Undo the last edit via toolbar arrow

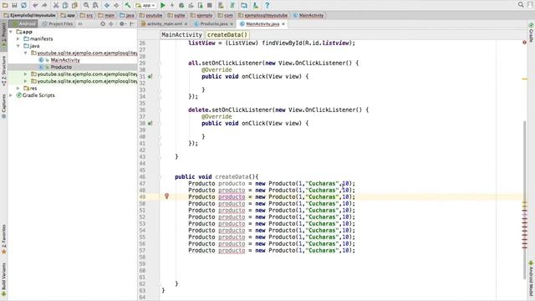35,5
